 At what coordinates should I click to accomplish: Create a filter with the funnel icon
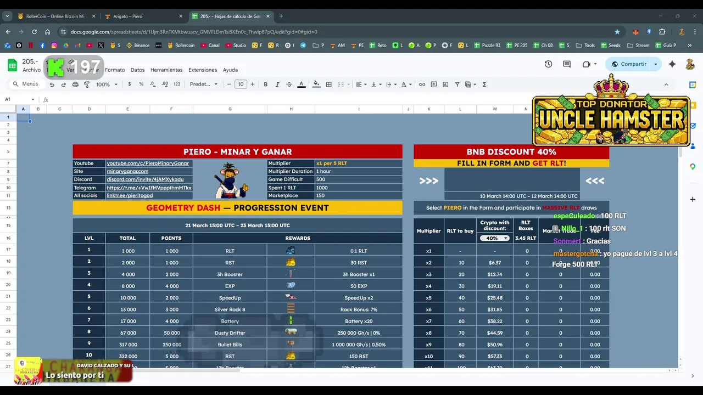pos(457,84)
